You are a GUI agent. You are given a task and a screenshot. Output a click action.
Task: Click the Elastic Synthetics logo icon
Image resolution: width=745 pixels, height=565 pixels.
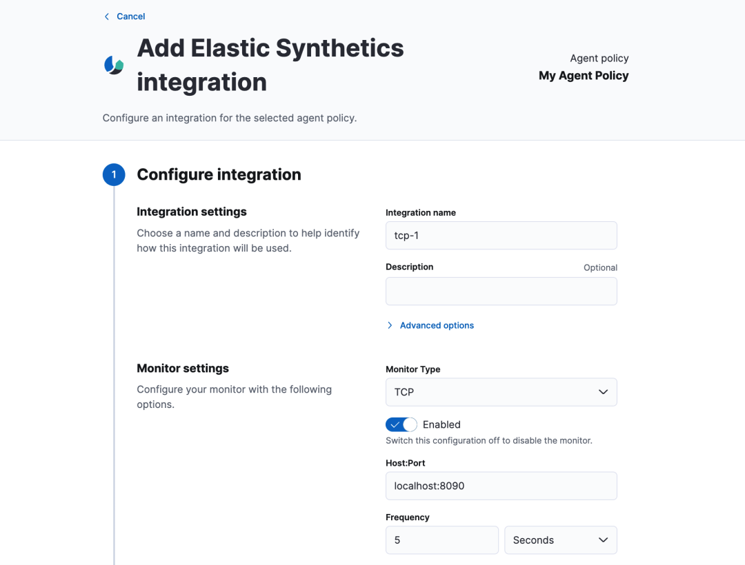pos(114,65)
